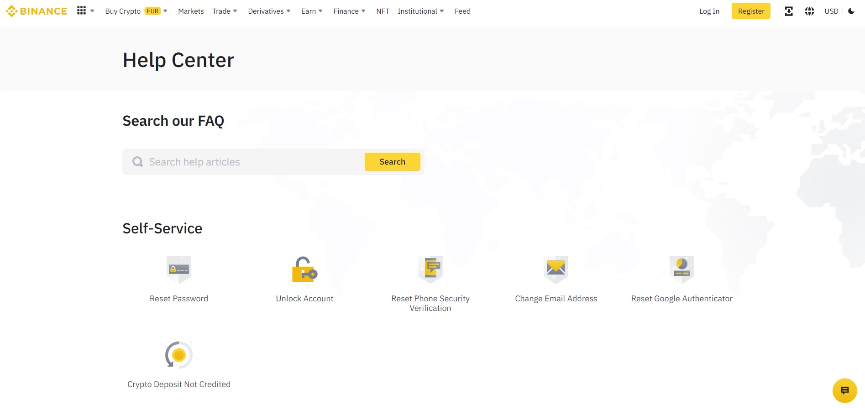Screen dimensions: 865x408
Task: Toggle dark mode moon icon
Action: [851, 11]
